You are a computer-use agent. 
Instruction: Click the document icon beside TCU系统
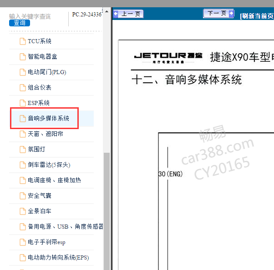(x=23, y=41)
